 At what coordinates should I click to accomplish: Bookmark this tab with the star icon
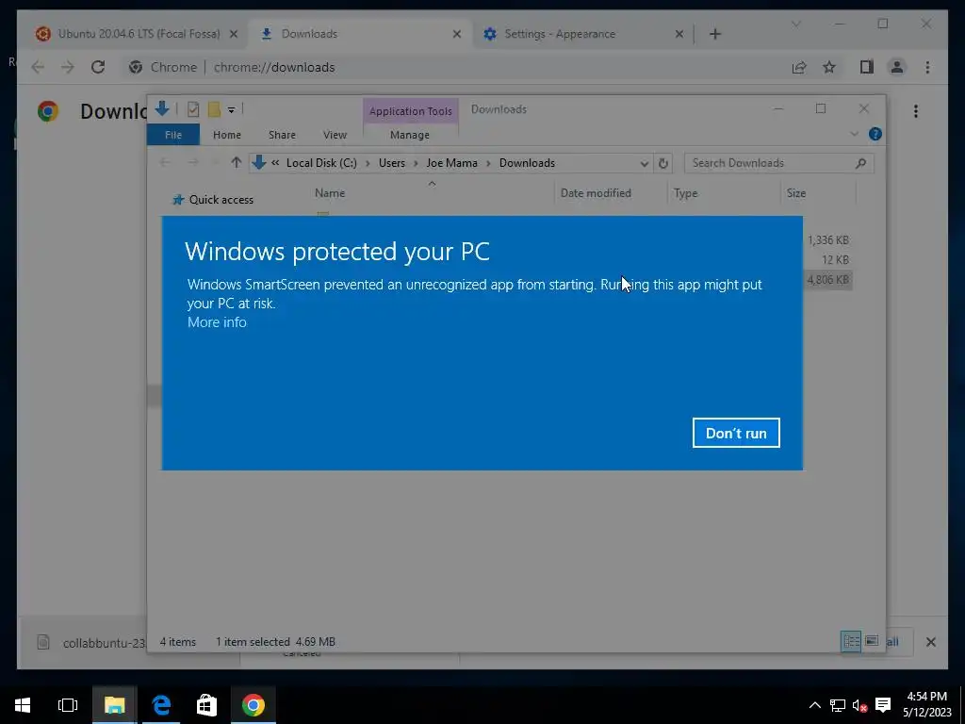829,67
